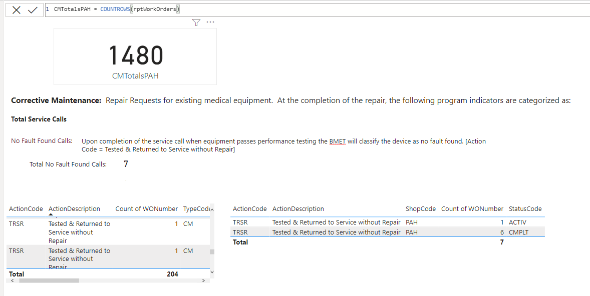Click the count 6 in the CMPLT row
This screenshot has width=590, height=296.
[x=502, y=232]
